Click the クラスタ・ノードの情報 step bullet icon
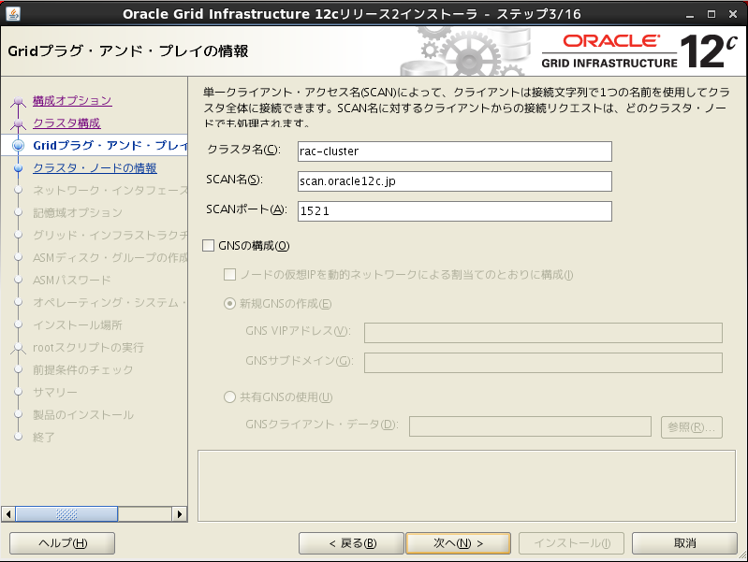Screen dimensions: 748x562 [18, 168]
